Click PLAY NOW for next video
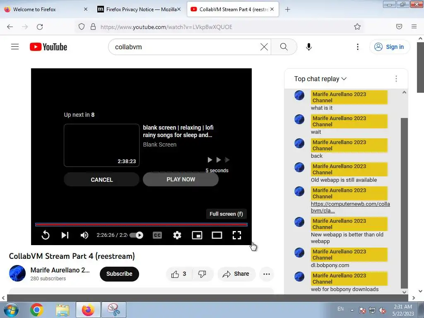424x318 pixels. click(x=181, y=179)
